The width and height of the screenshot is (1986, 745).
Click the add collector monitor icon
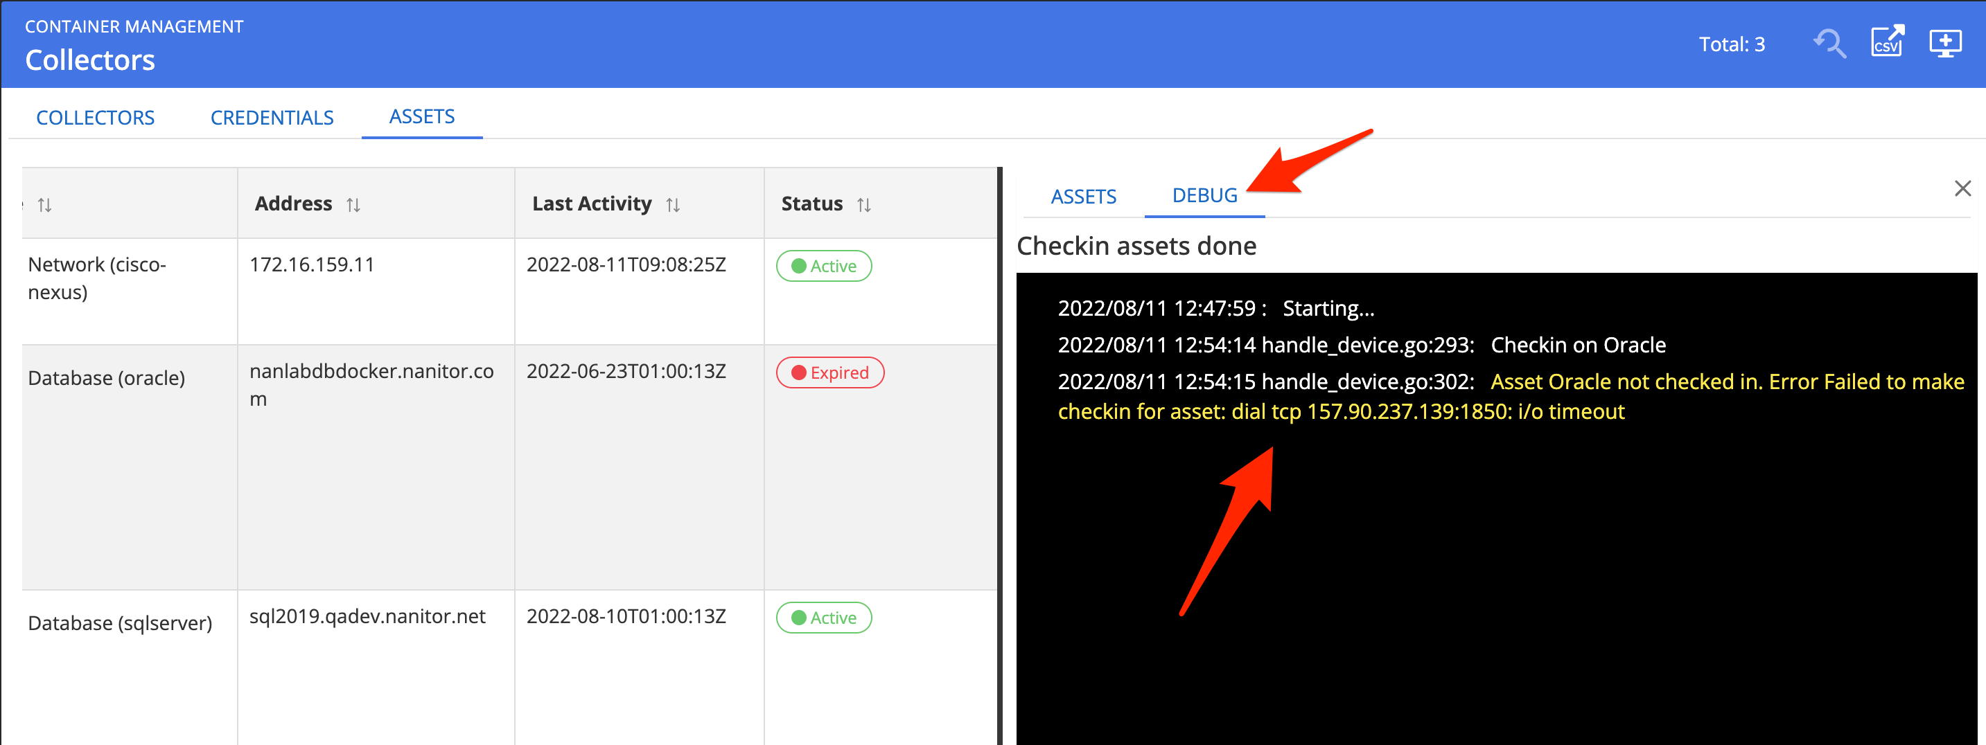tap(1944, 44)
